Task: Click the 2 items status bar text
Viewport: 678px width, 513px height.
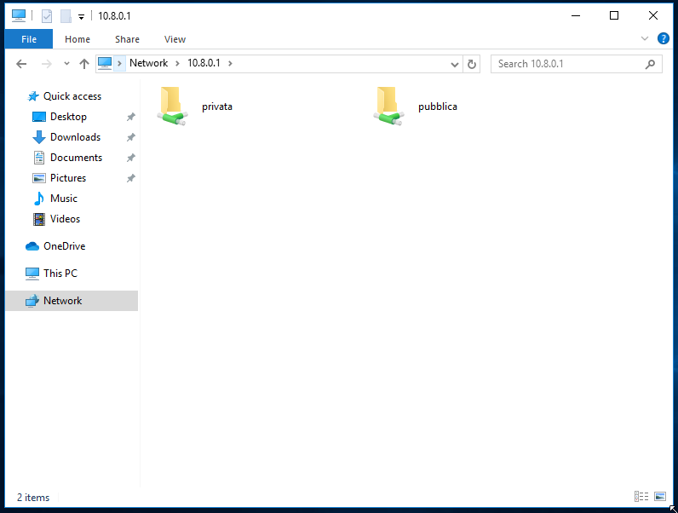Action: pyautogui.click(x=33, y=498)
